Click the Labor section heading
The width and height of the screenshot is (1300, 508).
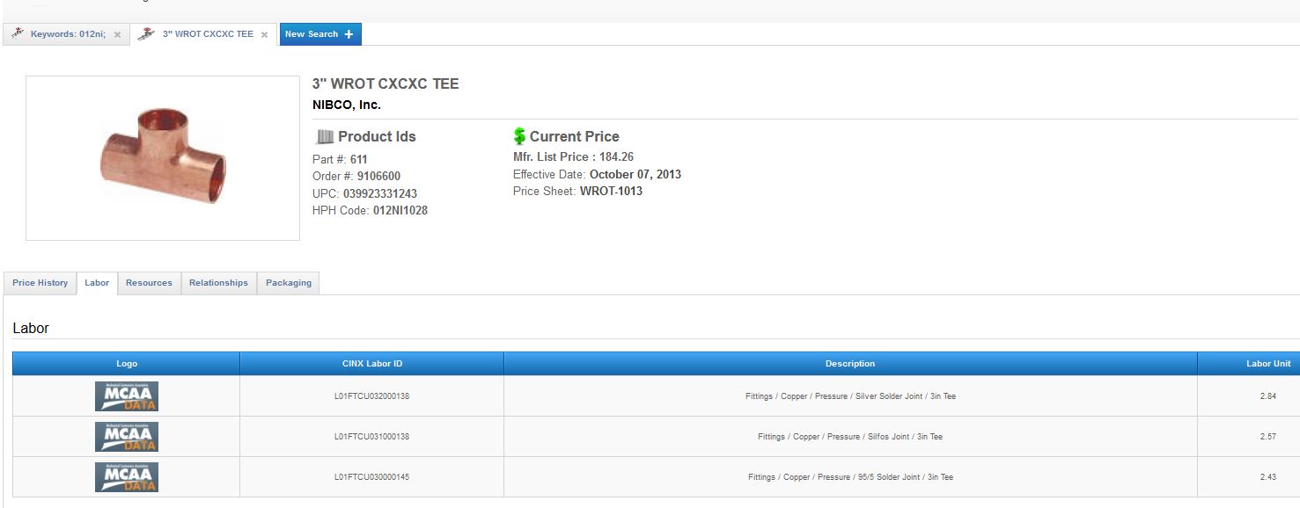(31, 328)
